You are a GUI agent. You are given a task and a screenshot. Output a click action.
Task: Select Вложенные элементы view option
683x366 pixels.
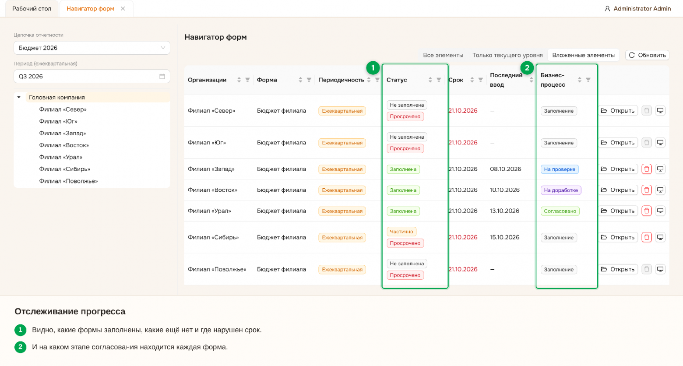(x=583, y=55)
